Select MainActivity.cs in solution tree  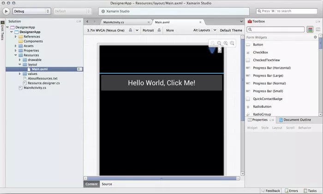click(x=35, y=88)
